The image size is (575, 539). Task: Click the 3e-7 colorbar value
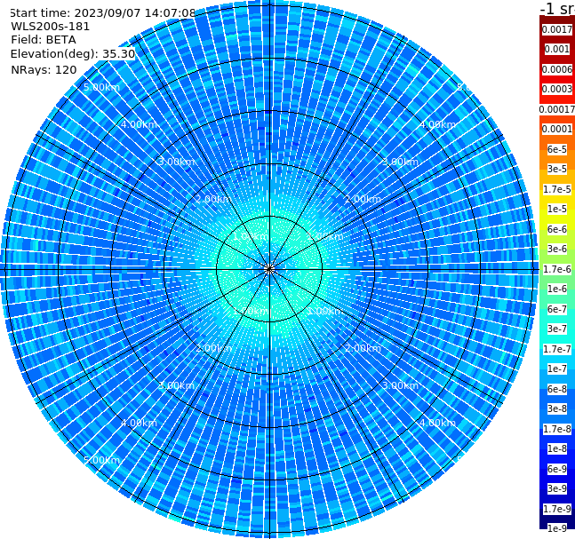pyautogui.click(x=557, y=329)
